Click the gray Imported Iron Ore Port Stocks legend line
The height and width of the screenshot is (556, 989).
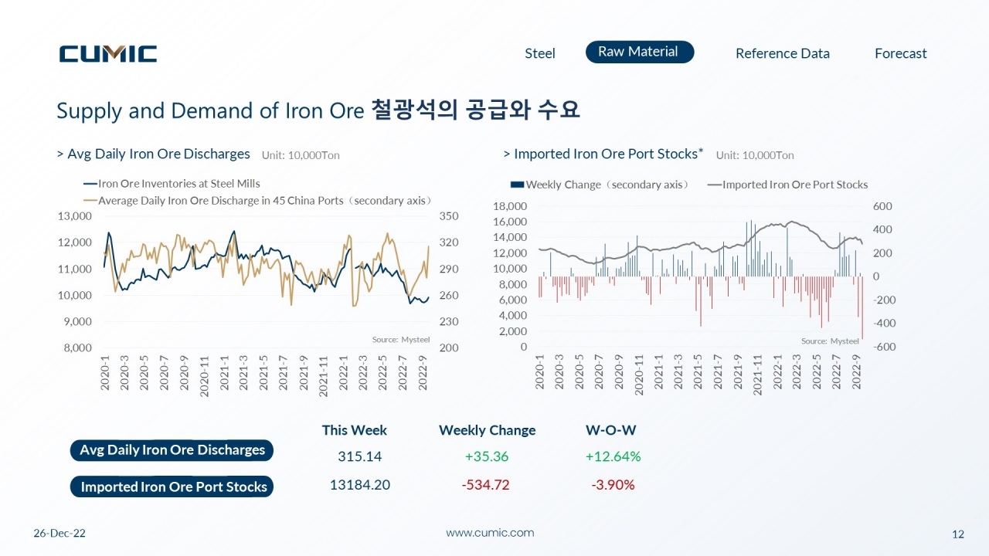pos(712,185)
